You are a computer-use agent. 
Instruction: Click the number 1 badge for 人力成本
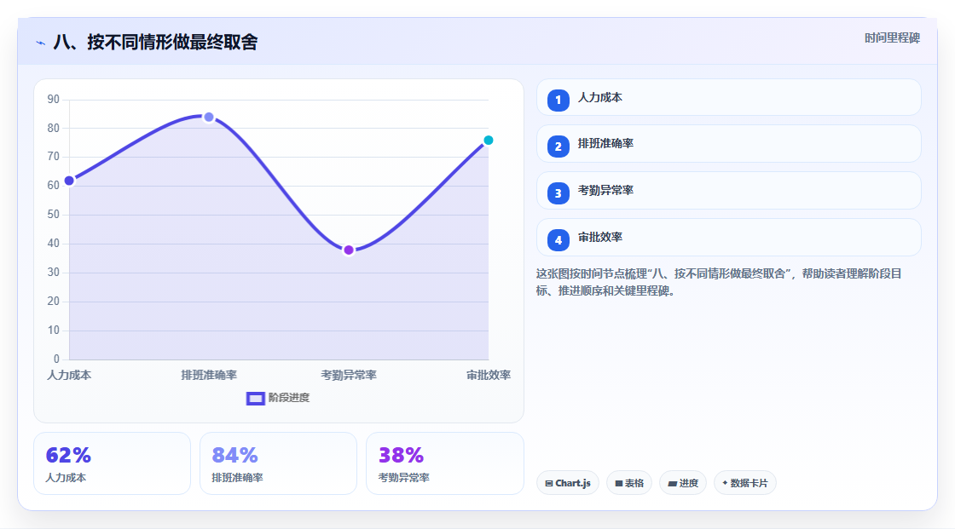(558, 100)
